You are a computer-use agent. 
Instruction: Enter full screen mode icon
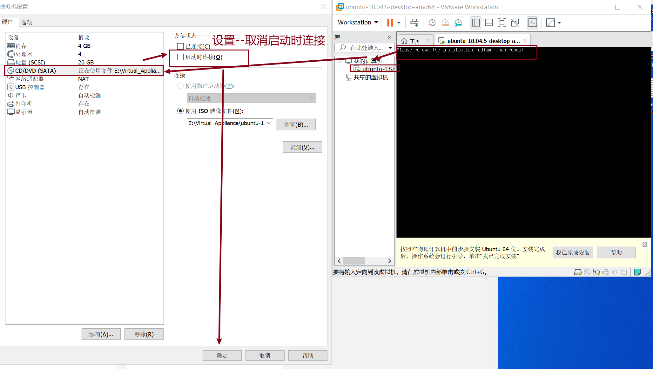502,23
